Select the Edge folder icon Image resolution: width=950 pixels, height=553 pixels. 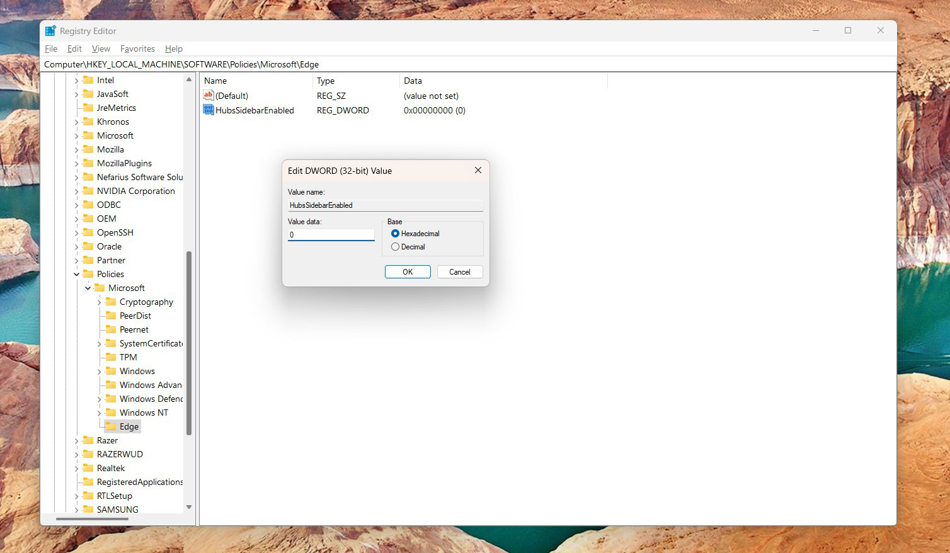[111, 426]
